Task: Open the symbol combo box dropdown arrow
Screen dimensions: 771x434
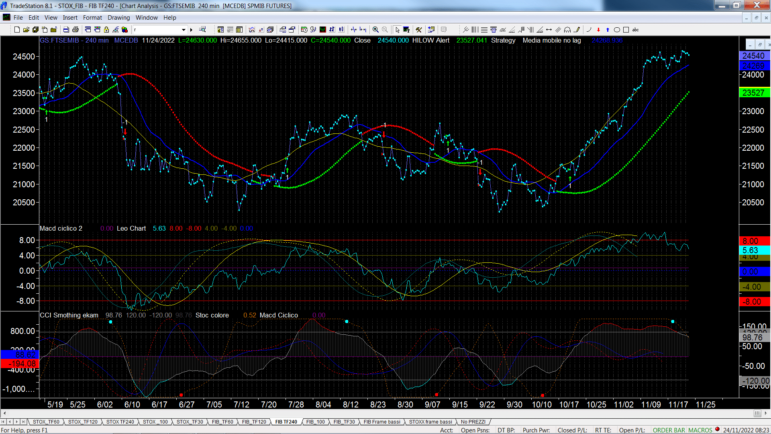Action: coord(184,30)
